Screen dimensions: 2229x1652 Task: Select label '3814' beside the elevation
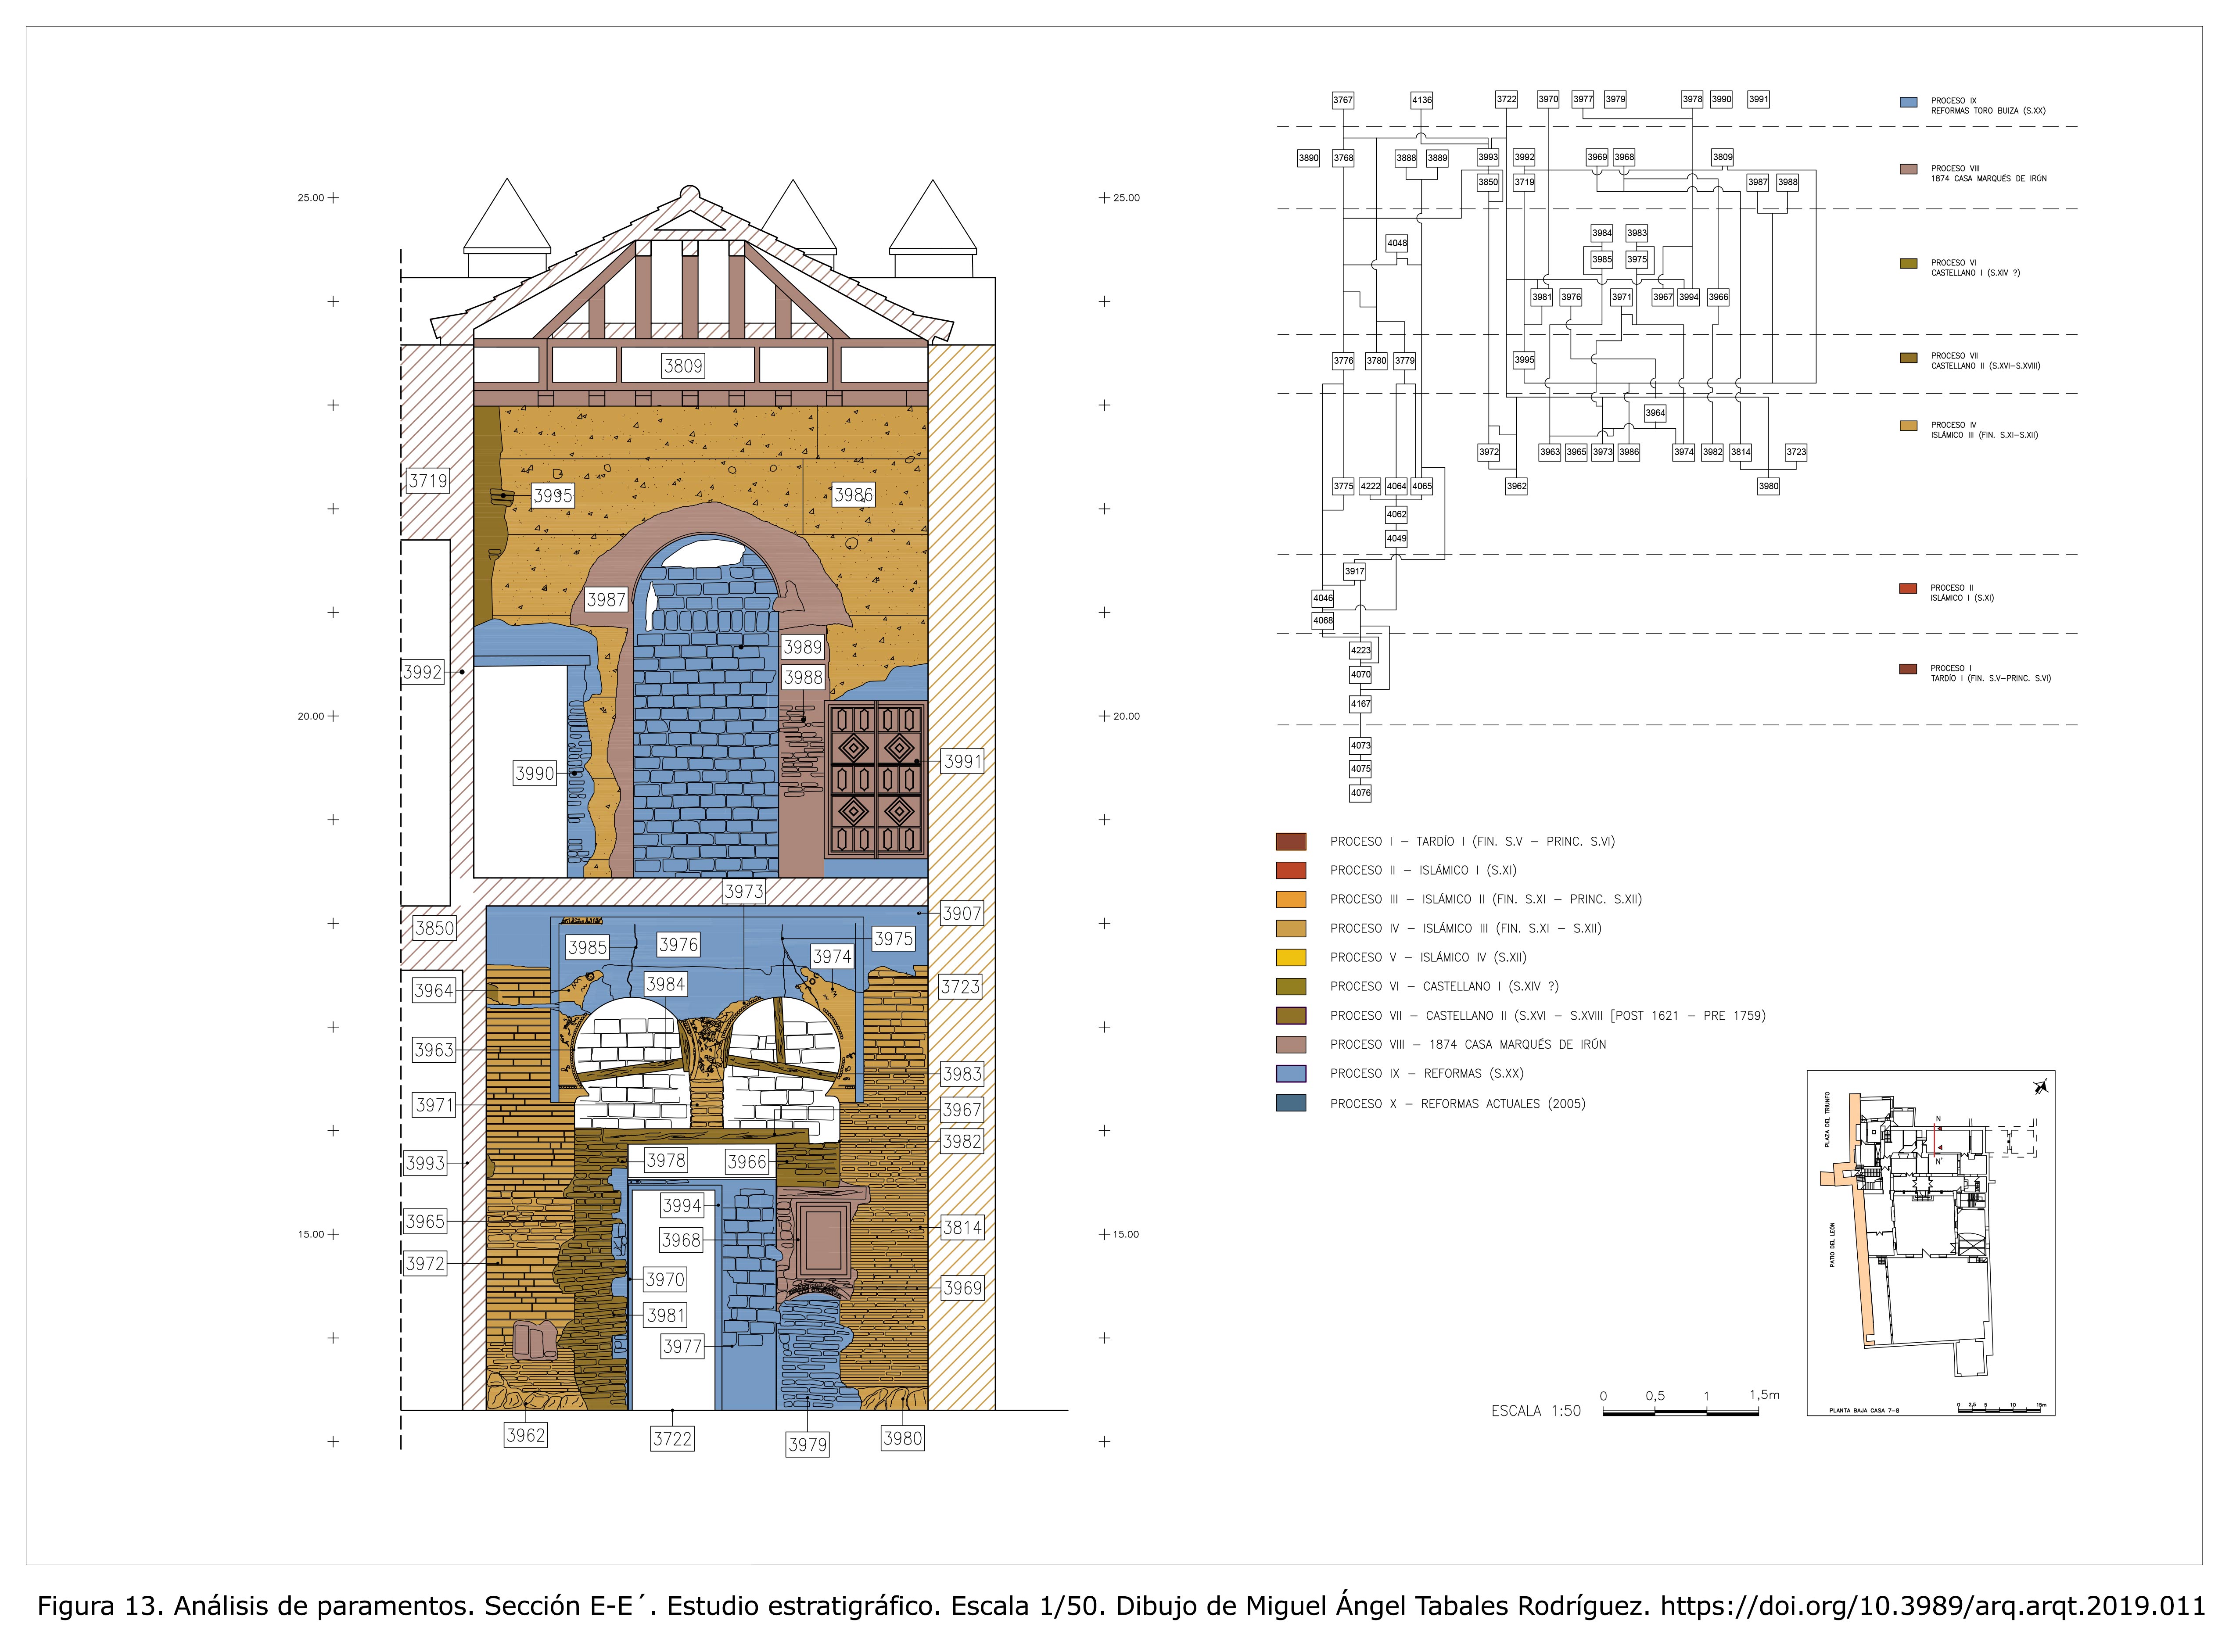click(962, 1228)
